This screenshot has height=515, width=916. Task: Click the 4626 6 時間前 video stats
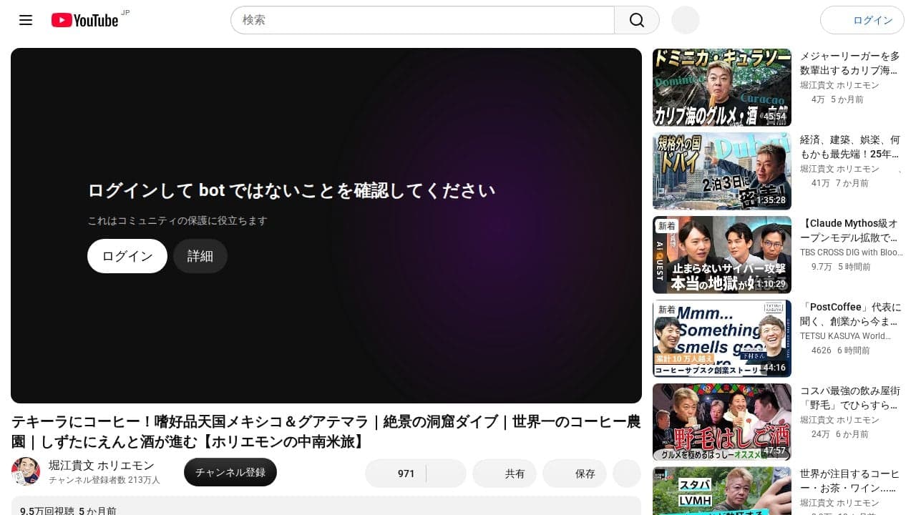click(x=841, y=350)
